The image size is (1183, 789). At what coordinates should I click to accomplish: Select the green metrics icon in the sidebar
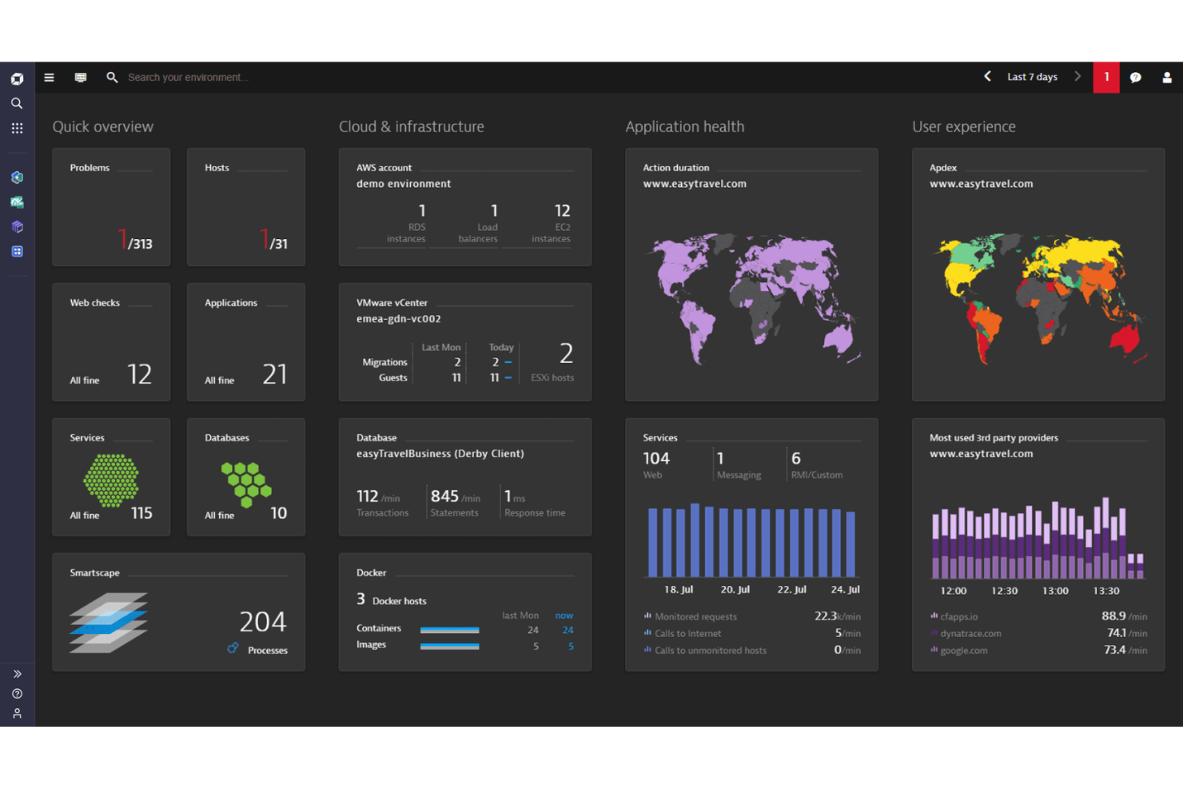[x=17, y=201]
